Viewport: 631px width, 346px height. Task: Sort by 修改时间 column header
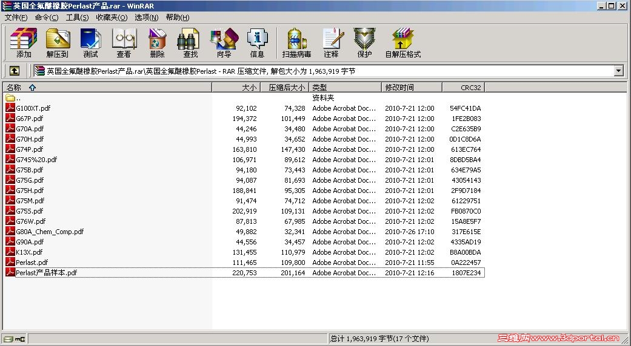pyautogui.click(x=412, y=87)
